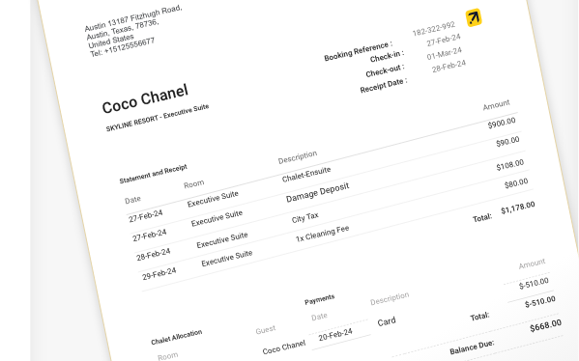This screenshot has width=579, height=361.
Task: Click the Receipt Date 28-Feb-24 value
Action: coord(449,67)
